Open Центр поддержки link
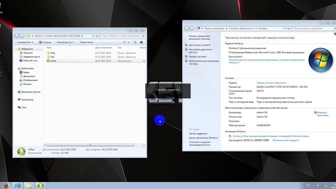The image size is (336, 189). point(198,134)
